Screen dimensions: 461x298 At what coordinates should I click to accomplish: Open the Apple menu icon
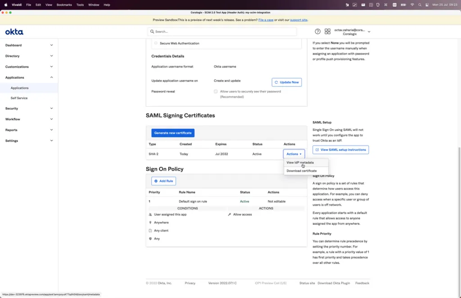click(x=5, y=5)
